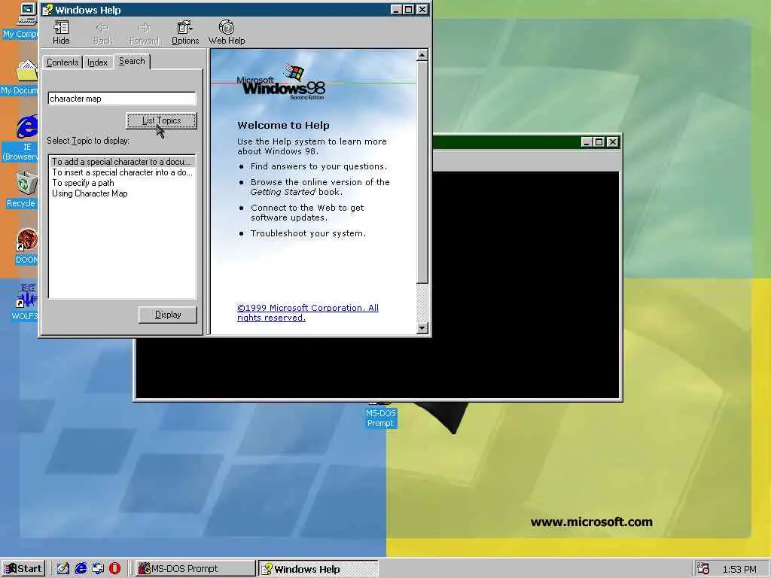Click the Windows Help title bar icon
Image resolution: width=771 pixels, height=578 pixels.
[47, 9]
